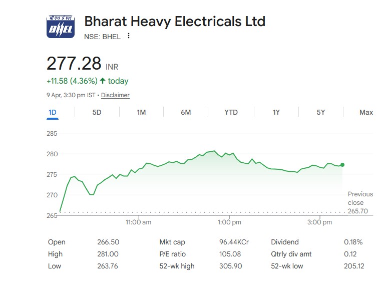View the 5Y chart range
The image size is (380, 286).
pyautogui.click(x=321, y=112)
